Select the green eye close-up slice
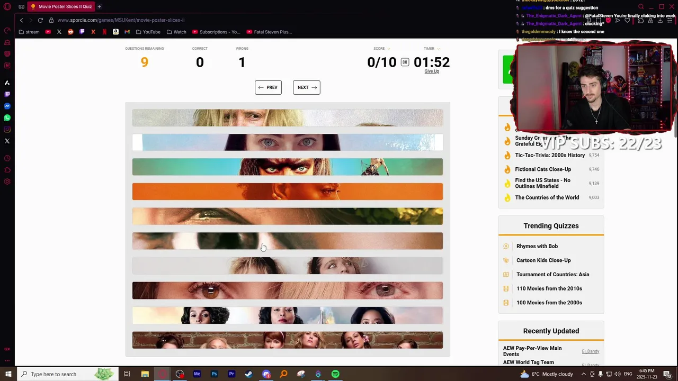 coord(287,216)
